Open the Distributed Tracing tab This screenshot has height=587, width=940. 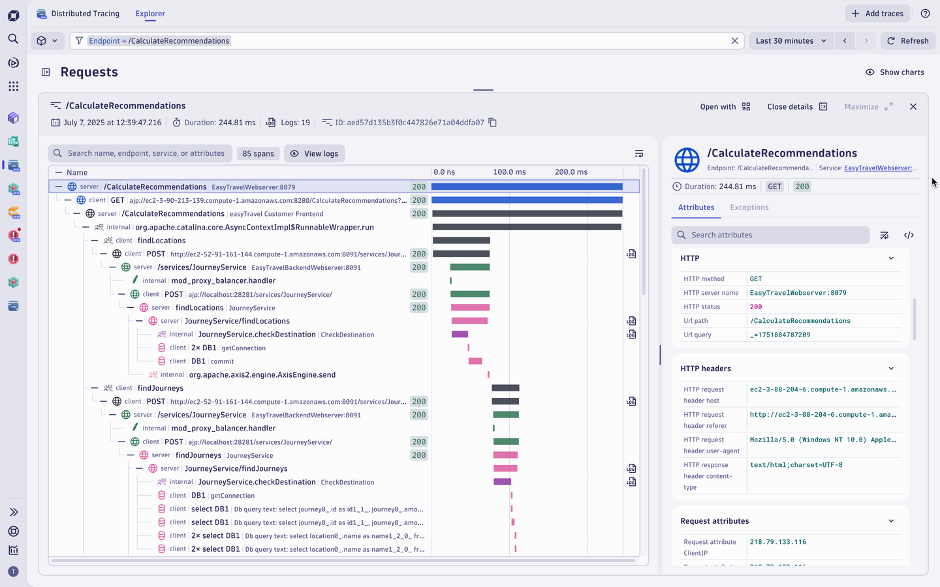pyautogui.click(x=78, y=14)
